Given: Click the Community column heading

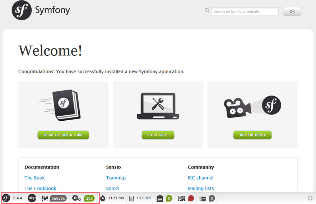Looking at the screenshot, I should click(201, 167).
